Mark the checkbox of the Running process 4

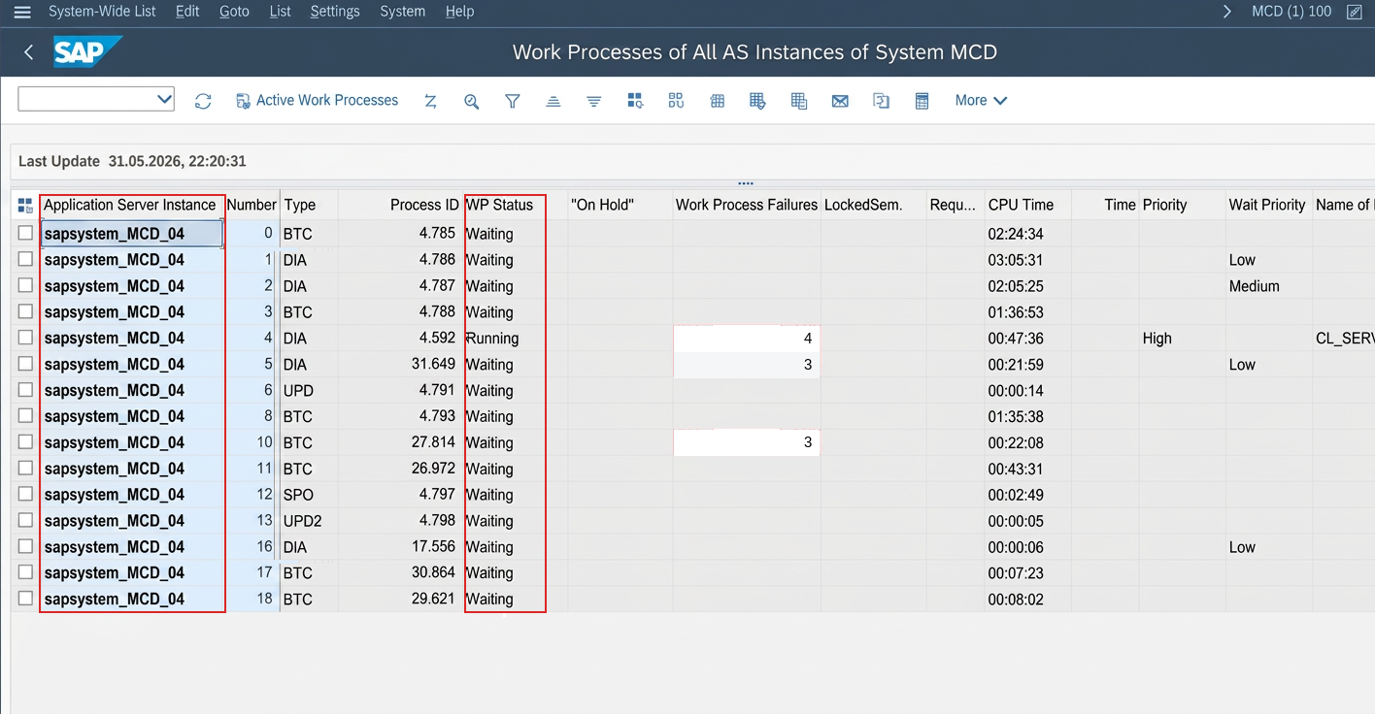pos(25,338)
